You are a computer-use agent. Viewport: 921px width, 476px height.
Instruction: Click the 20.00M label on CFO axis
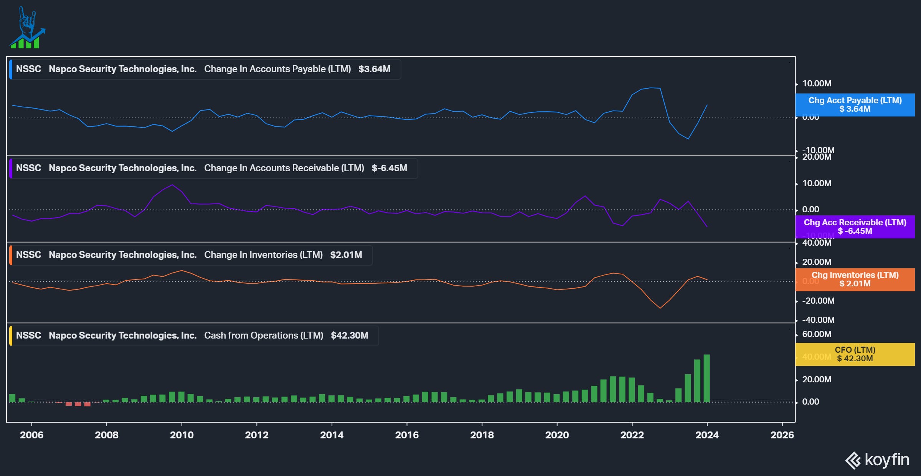(817, 380)
